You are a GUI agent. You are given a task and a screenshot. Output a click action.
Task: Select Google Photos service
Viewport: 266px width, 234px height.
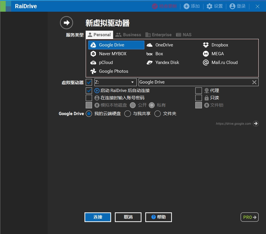109,71
